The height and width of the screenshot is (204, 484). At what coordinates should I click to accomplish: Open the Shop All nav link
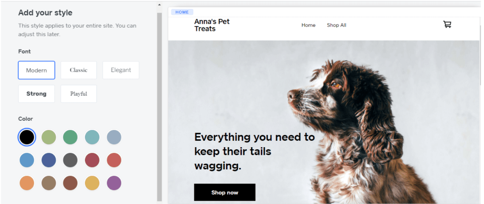337,25
